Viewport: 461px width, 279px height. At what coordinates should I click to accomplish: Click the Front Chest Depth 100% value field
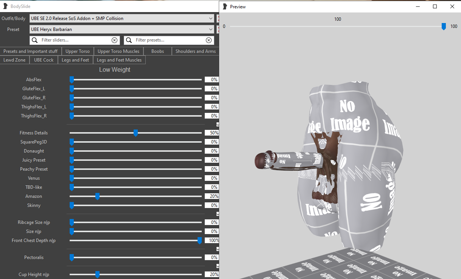point(212,240)
